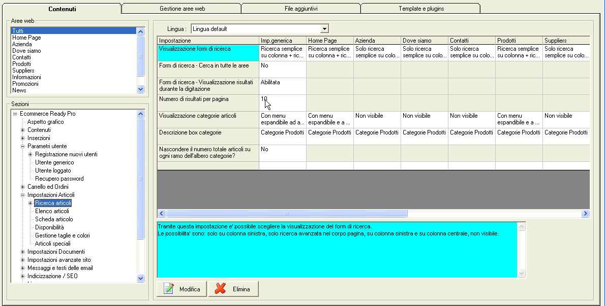Viewport: 605px width, 306px height.
Task: Select Dove siamo in Aree web list
Action: pyautogui.click(x=74, y=51)
